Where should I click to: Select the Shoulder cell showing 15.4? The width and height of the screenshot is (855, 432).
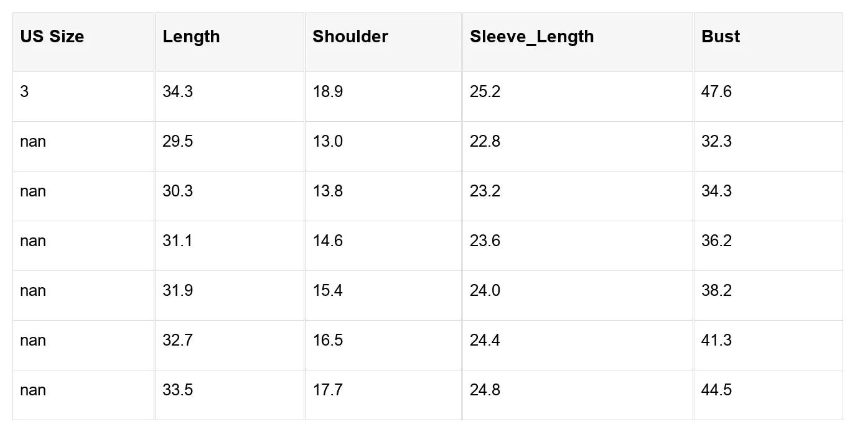click(x=328, y=291)
